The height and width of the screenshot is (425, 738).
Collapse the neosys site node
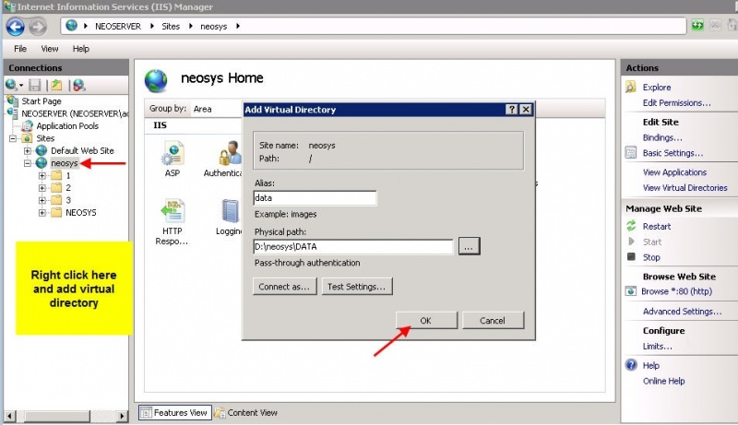click(28, 163)
